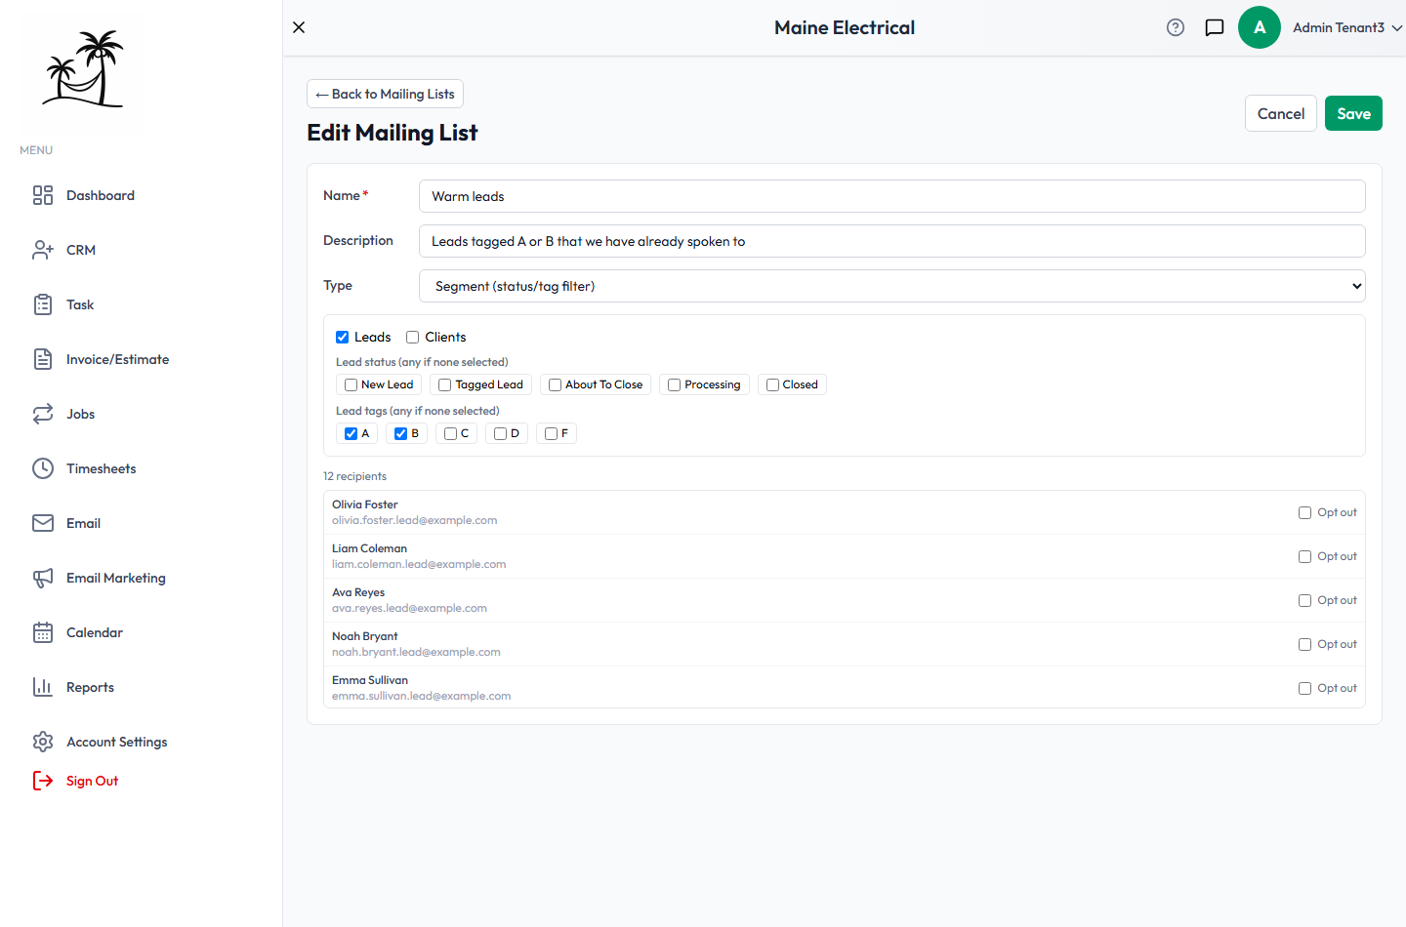Open the Reports menu item
The image size is (1406, 927).
[90, 687]
